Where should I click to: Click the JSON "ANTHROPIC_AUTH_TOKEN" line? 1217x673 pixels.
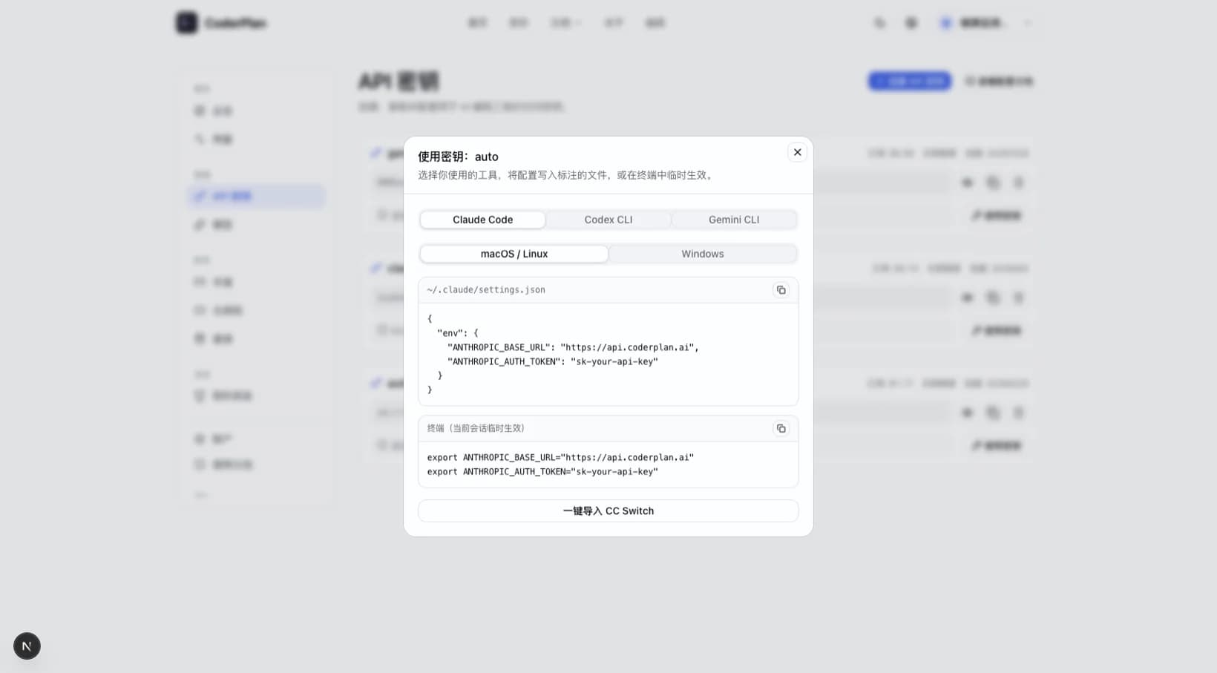tap(553, 361)
